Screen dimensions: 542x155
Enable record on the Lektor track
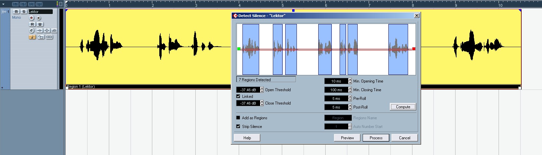click(x=32, y=18)
